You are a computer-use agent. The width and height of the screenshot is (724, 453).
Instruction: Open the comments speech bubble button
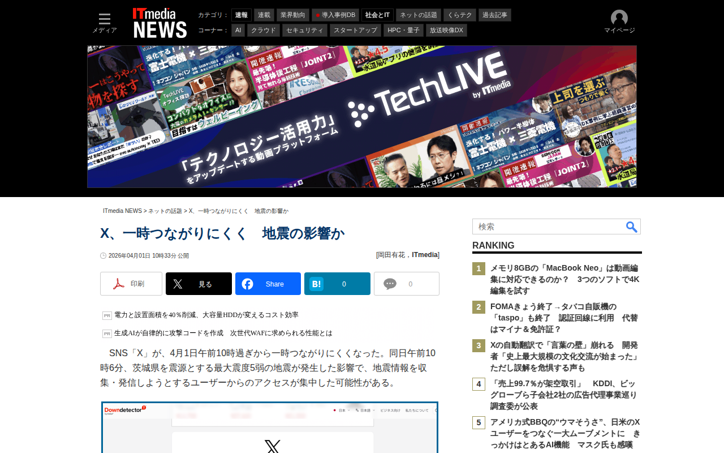click(x=407, y=284)
